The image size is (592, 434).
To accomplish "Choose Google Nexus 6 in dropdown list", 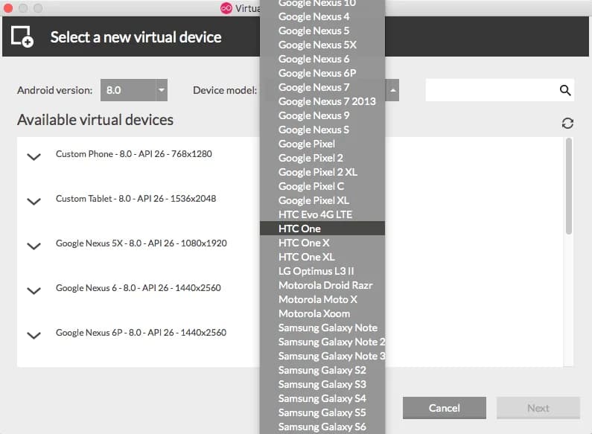I will tap(322, 59).
